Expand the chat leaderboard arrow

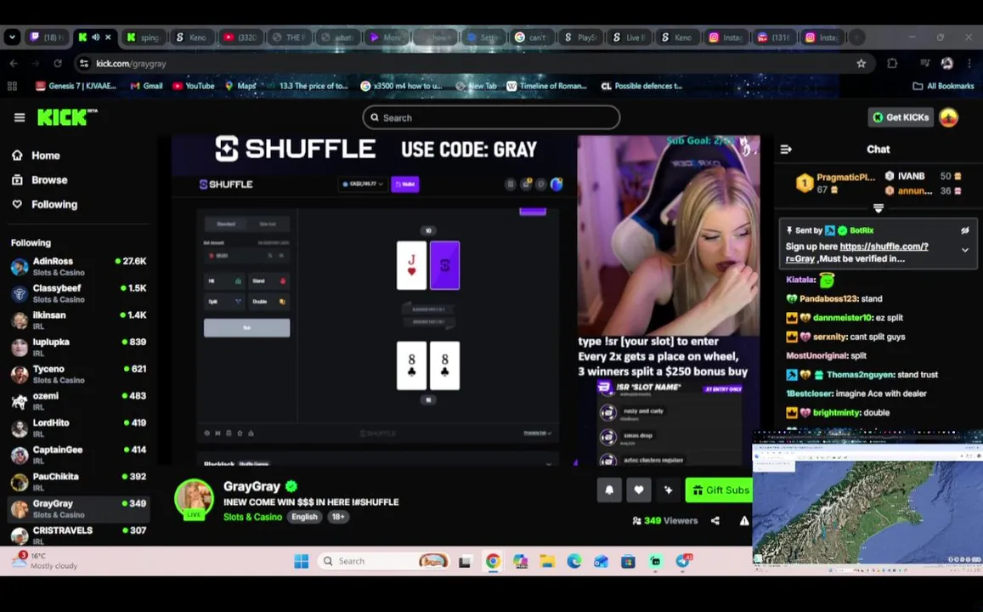pos(878,208)
